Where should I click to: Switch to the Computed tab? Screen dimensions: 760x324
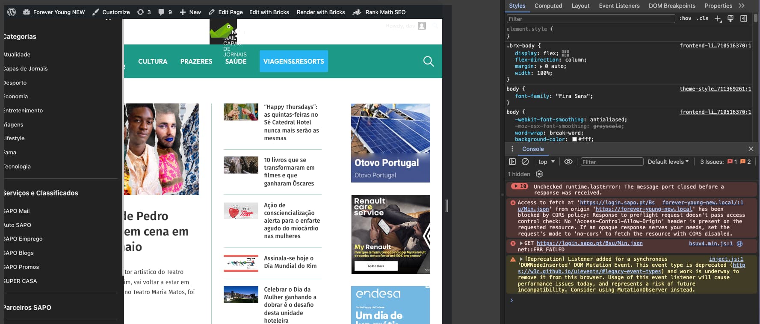click(x=548, y=6)
